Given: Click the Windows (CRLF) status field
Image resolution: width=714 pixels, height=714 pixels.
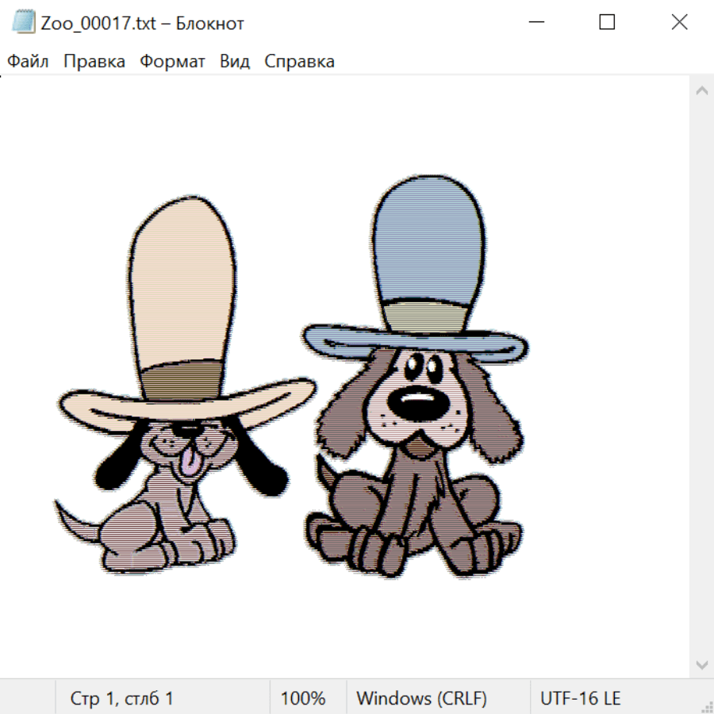Looking at the screenshot, I should [x=421, y=698].
